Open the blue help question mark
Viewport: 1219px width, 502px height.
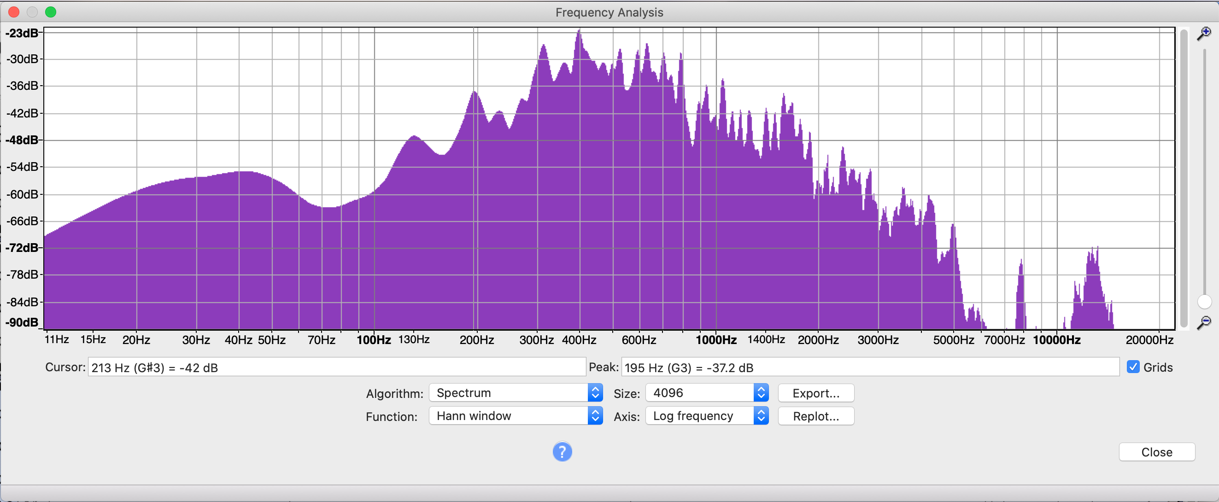point(562,451)
